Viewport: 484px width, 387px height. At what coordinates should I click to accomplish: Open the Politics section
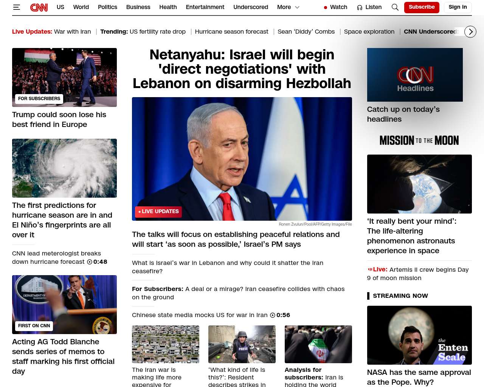pyautogui.click(x=107, y=7)
